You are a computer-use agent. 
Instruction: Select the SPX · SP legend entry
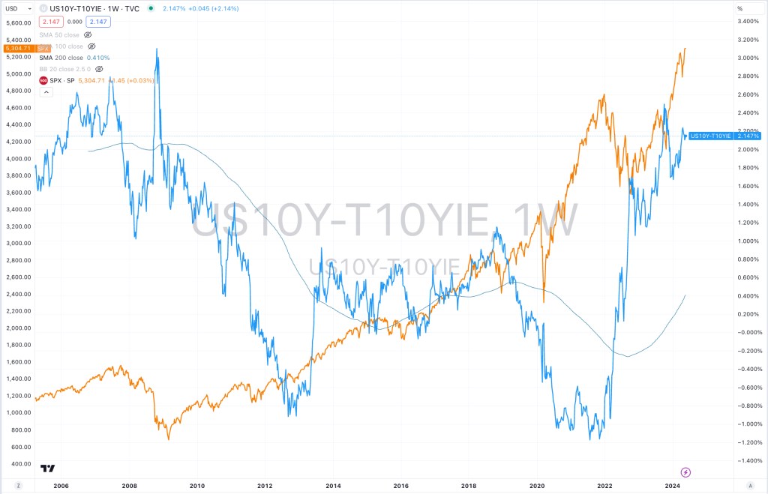coord(64,80)
